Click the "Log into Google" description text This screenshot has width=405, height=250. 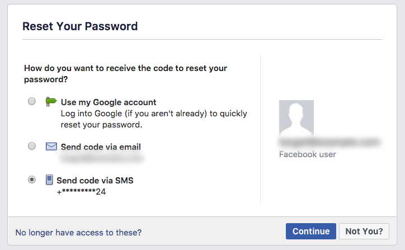coord(153,119)
